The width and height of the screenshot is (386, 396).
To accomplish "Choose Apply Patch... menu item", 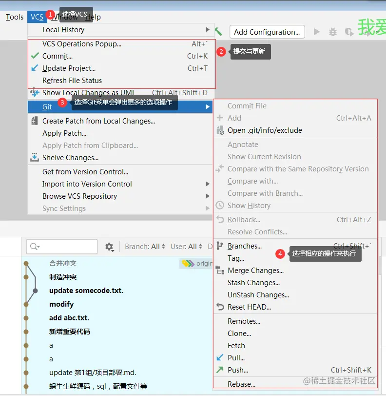I will (120, 133).
